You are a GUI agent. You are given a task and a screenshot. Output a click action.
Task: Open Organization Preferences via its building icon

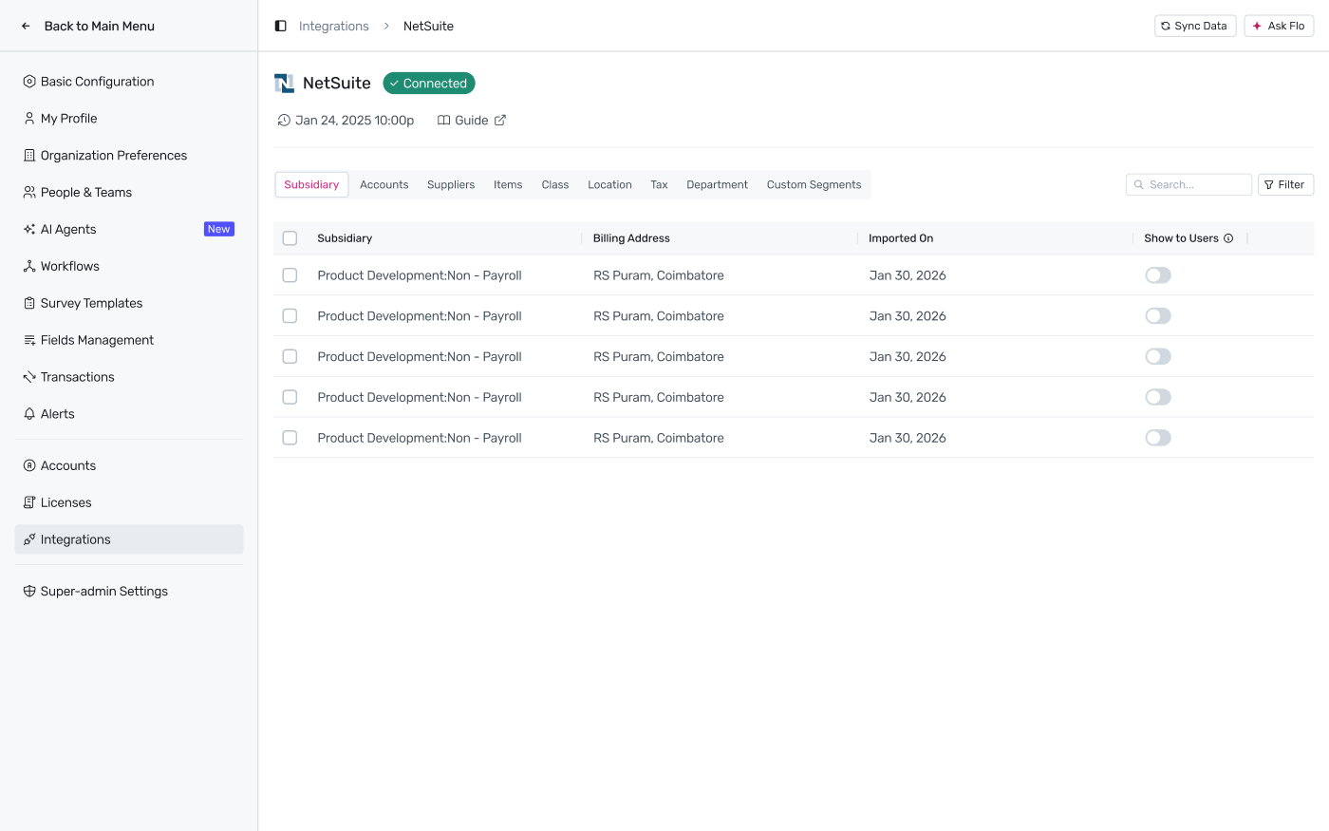tap(29, 156)
